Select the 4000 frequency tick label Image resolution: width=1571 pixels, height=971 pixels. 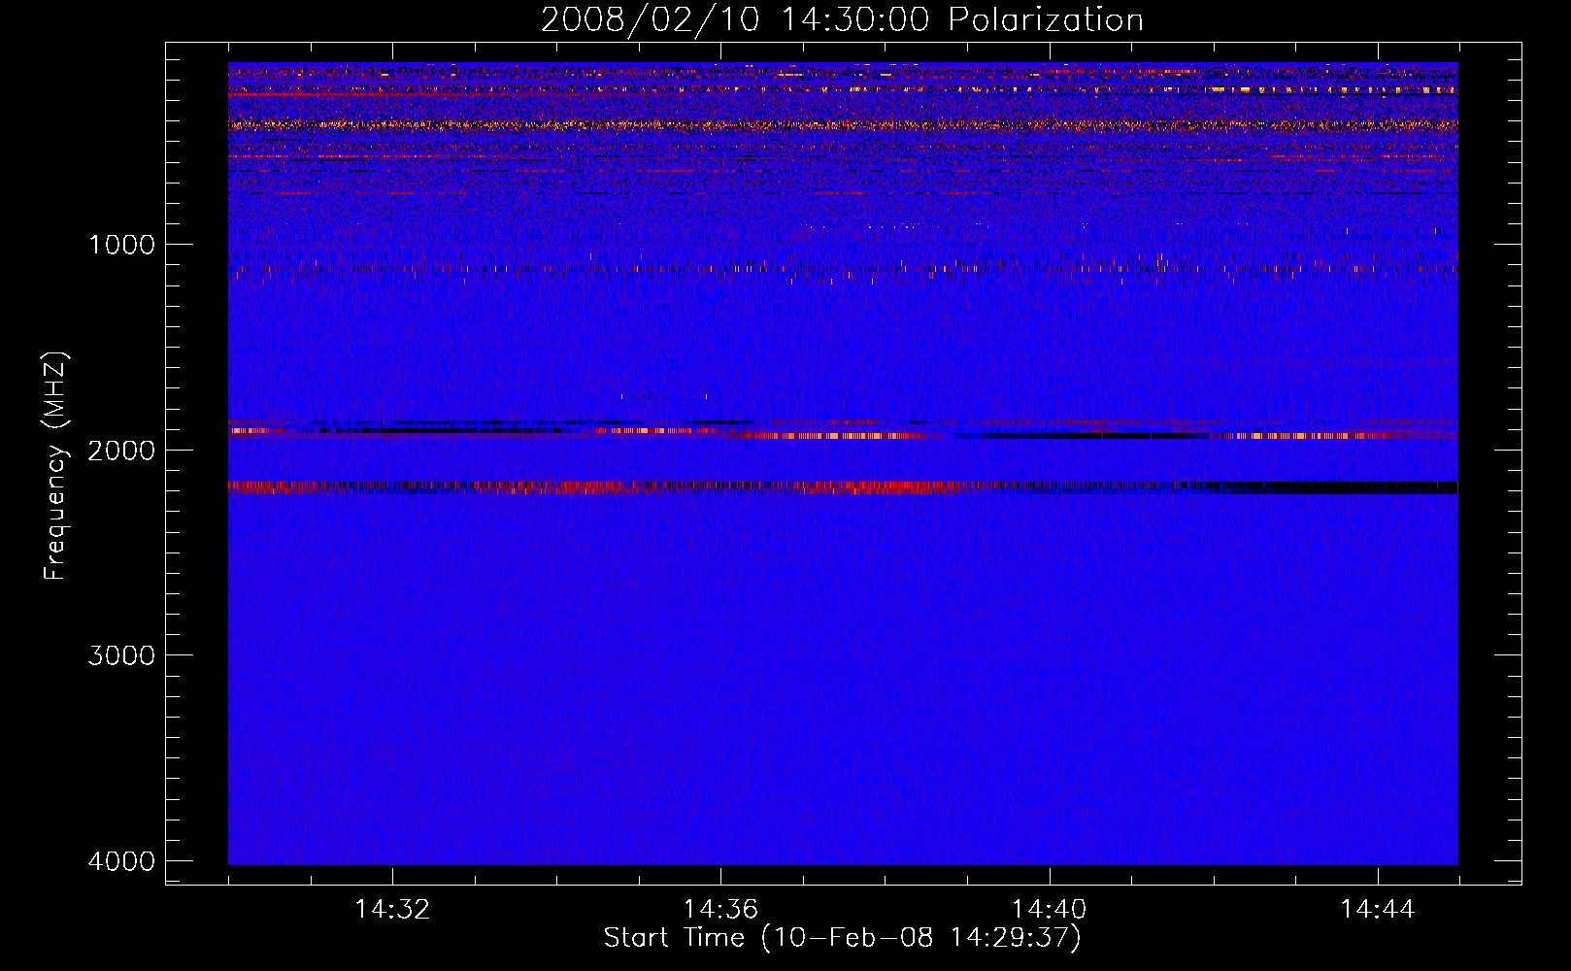121,861
